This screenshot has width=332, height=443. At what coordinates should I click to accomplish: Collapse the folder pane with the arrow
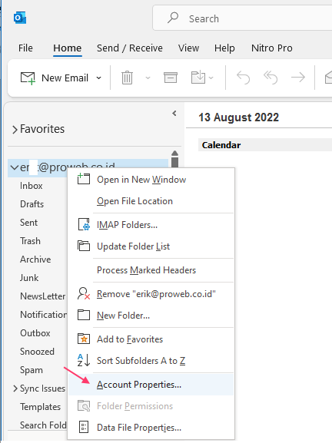(x=174, y=114)
